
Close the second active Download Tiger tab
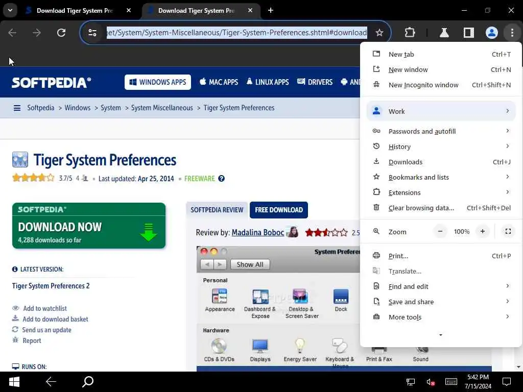click(250, 10)
